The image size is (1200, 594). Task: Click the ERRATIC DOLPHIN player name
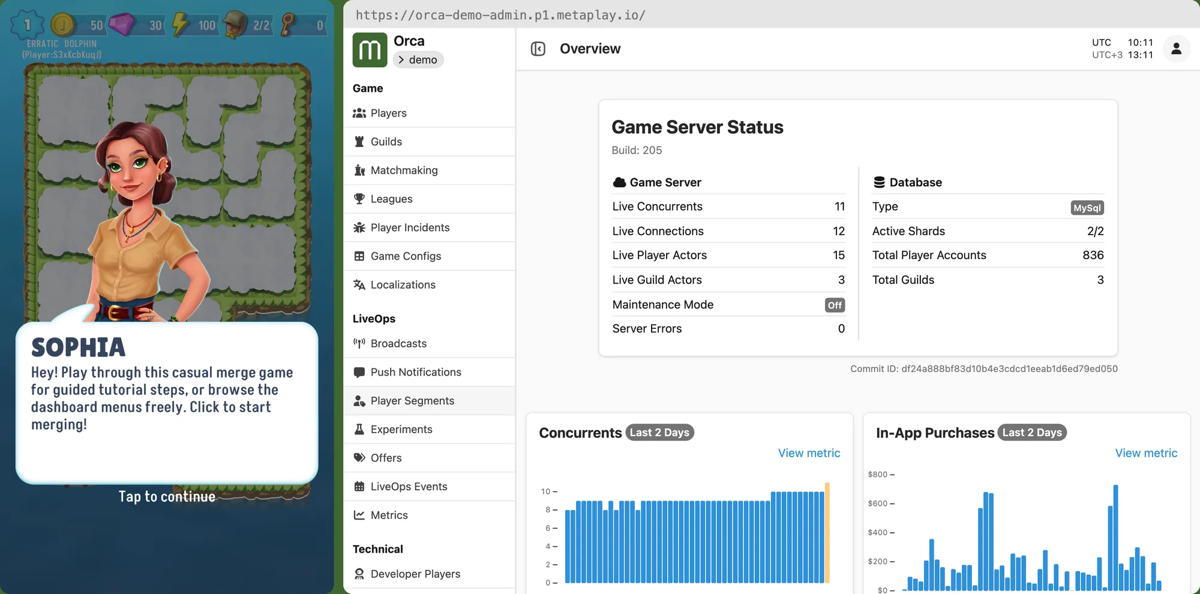[62, 44]
